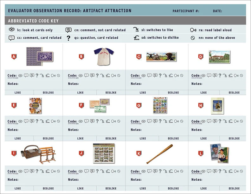The image size is (251, 194).
Task: Circle the 'comment, not card related' icon in card C
Action: coord(155,75)
